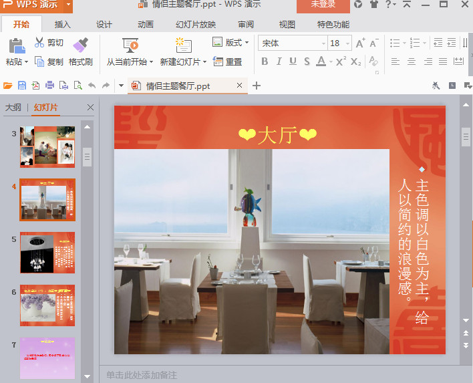Open the WPS 演示 application menu

36,5
